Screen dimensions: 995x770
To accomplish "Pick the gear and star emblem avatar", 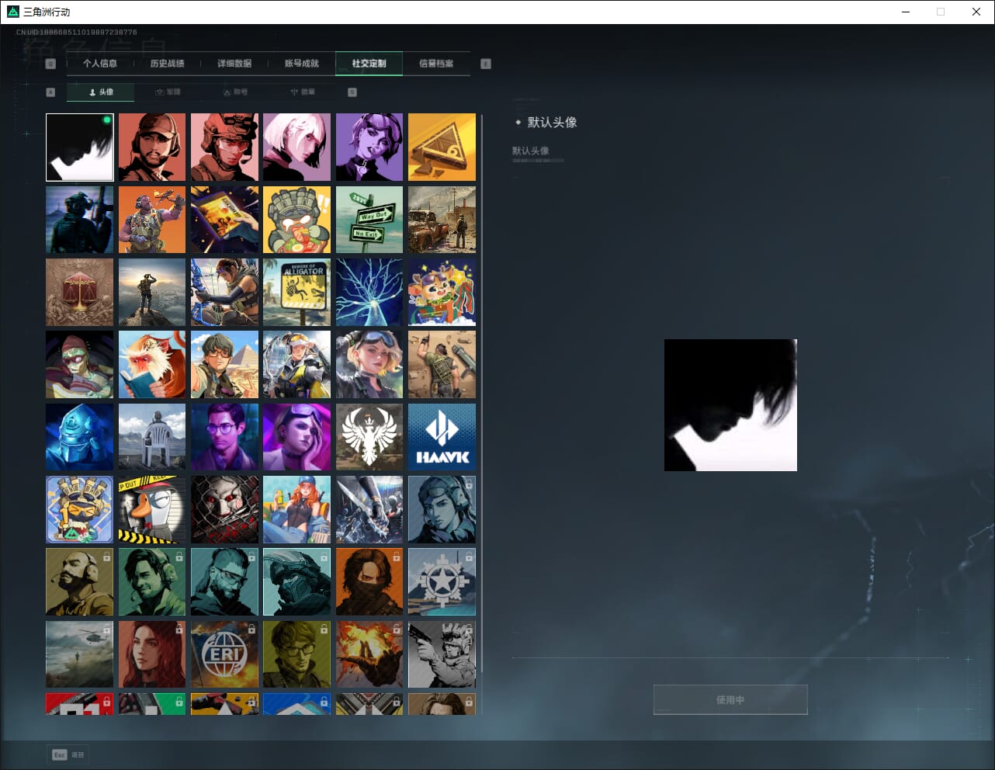I will click(442, 582).
